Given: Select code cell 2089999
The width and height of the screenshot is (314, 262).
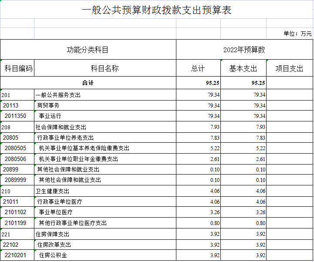Looking at the screenshot, I should click(x=17, y=180).
